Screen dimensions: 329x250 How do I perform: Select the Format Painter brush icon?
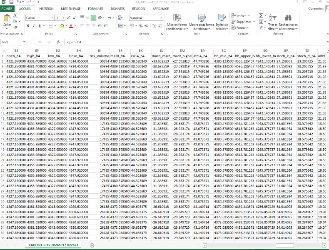coord(15,27)
